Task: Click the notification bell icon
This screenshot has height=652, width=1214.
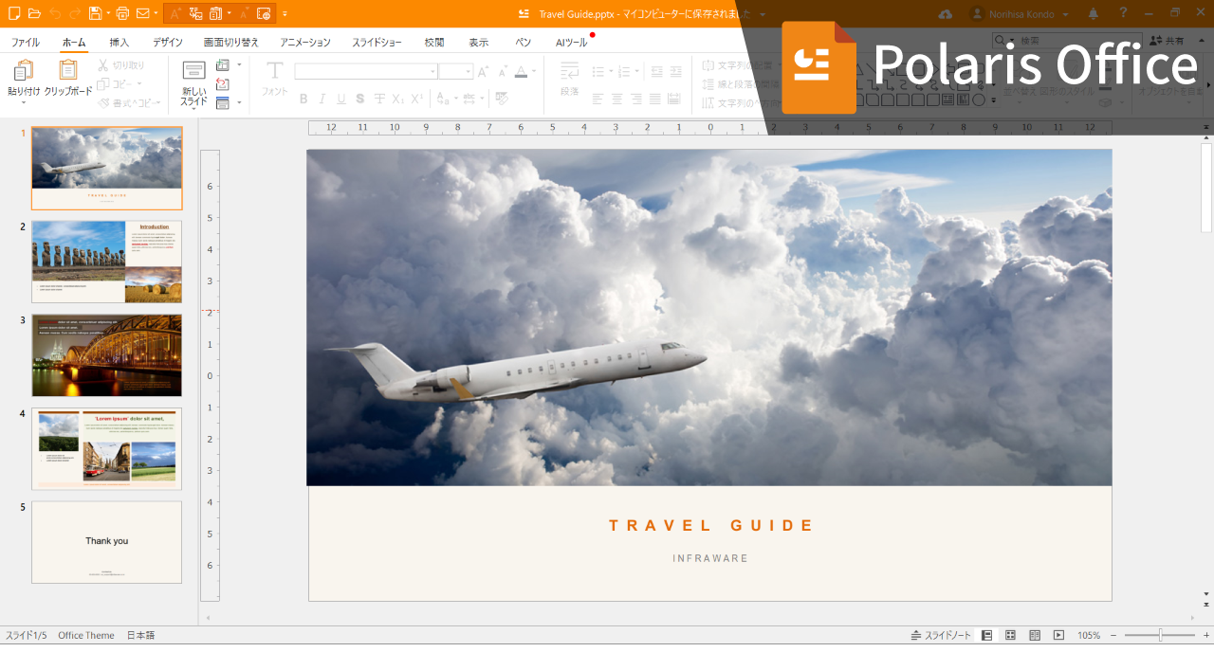Action: 1094,13
